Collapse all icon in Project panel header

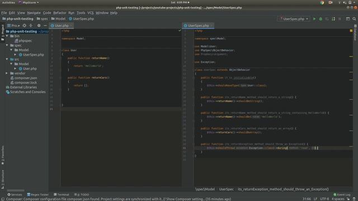(x=31, y=26)
